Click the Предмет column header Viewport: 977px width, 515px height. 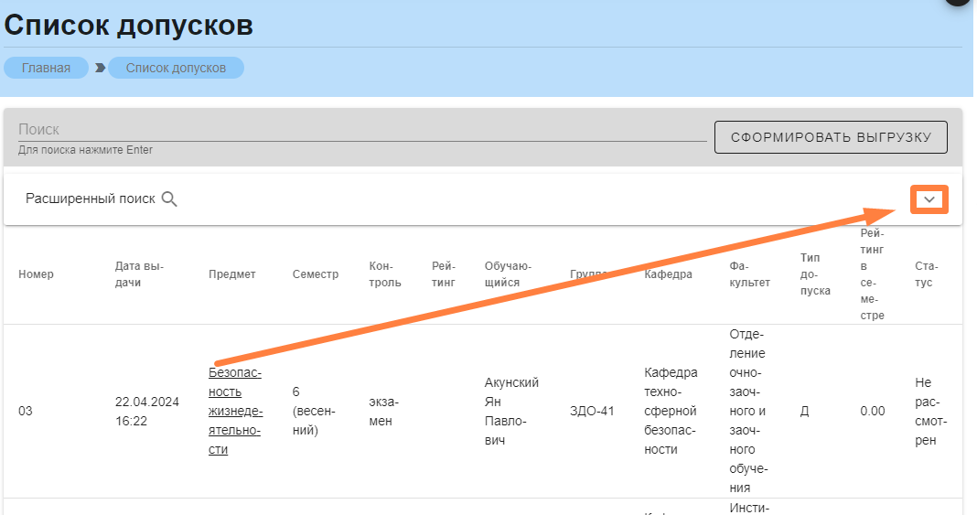tap(231, 274)
